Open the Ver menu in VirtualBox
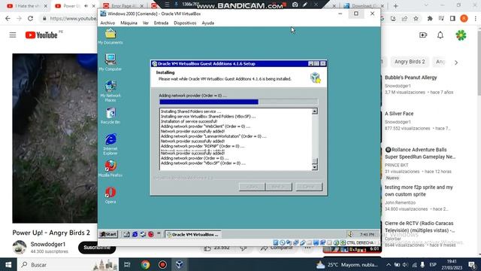 (146, 23)
